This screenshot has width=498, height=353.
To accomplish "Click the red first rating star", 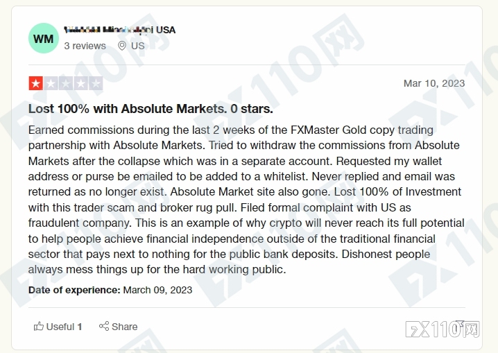I will (36, 83).
